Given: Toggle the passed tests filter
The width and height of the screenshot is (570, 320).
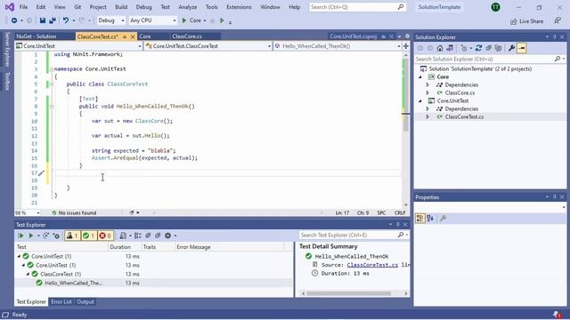Looking at the screenshot, I should (88, 236).
